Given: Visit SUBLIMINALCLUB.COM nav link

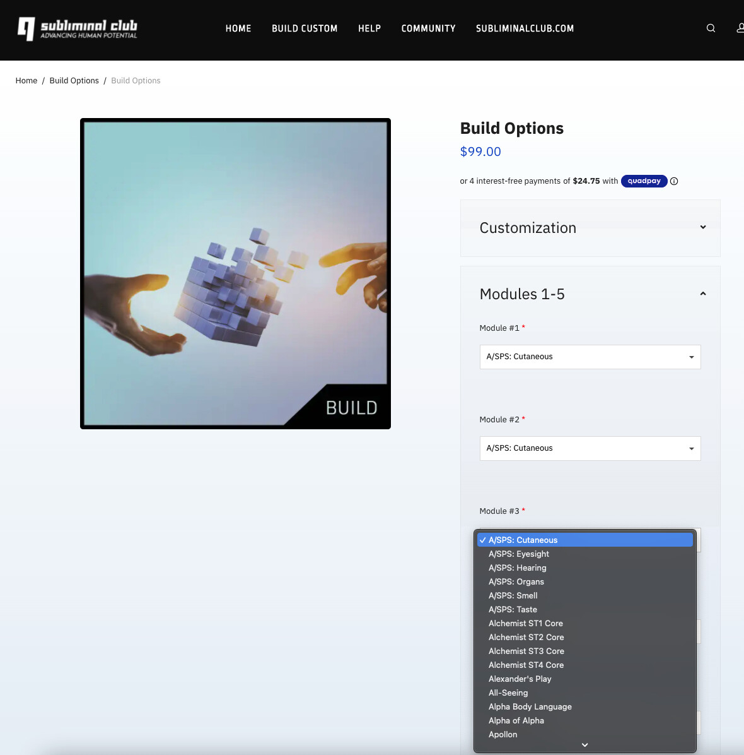Looking at the screenshot, I should (x=525, y=28).
